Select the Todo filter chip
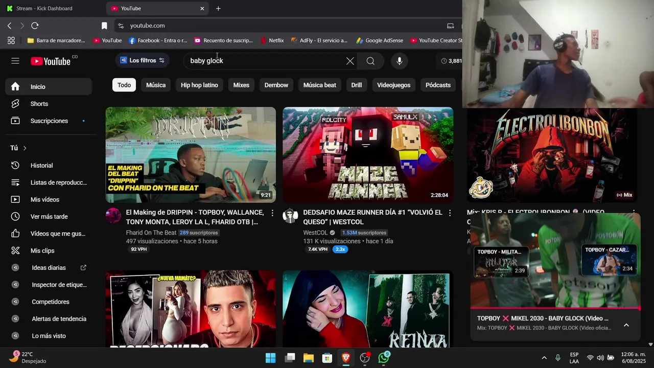 click(x=124, y=85)
